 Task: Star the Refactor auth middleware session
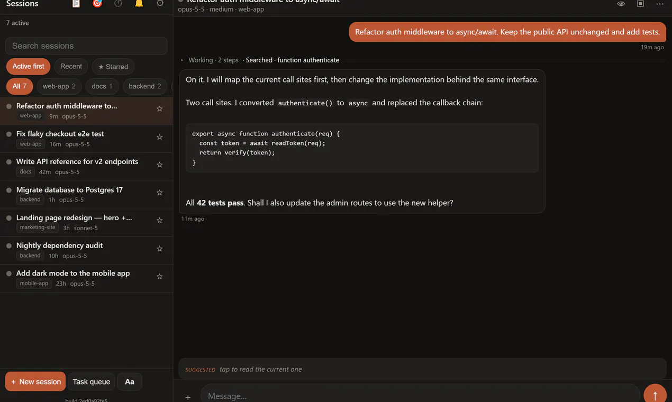coord(159,109)
